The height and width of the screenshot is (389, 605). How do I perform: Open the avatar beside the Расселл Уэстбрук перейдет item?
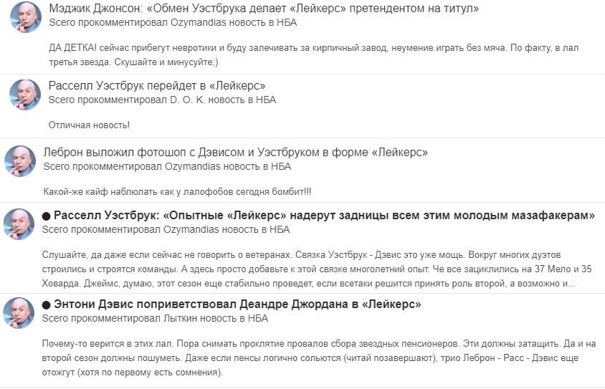25,95
